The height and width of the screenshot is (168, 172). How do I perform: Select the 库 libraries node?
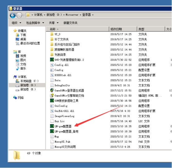tap(17, 52)
